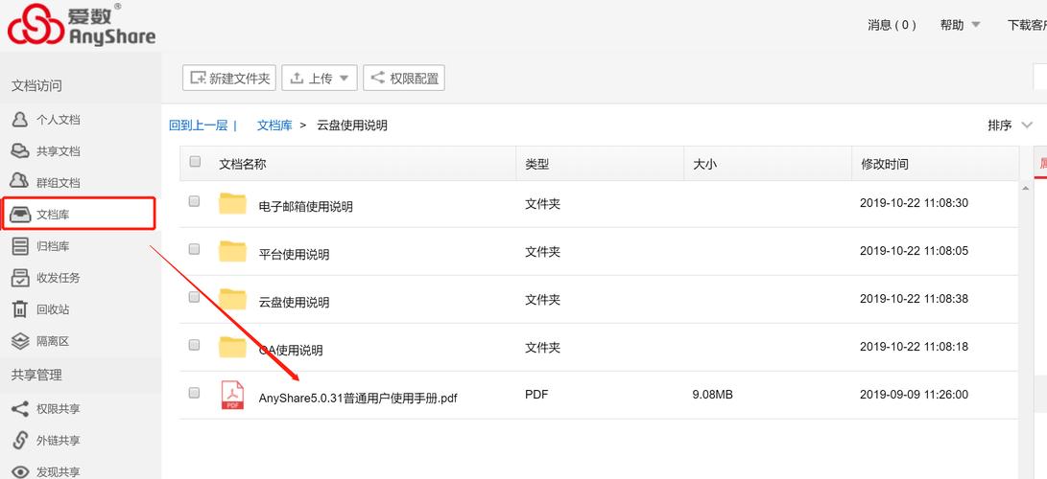
Task: Click folder icon of 云盘使用说明
Action: coord(232,299)
